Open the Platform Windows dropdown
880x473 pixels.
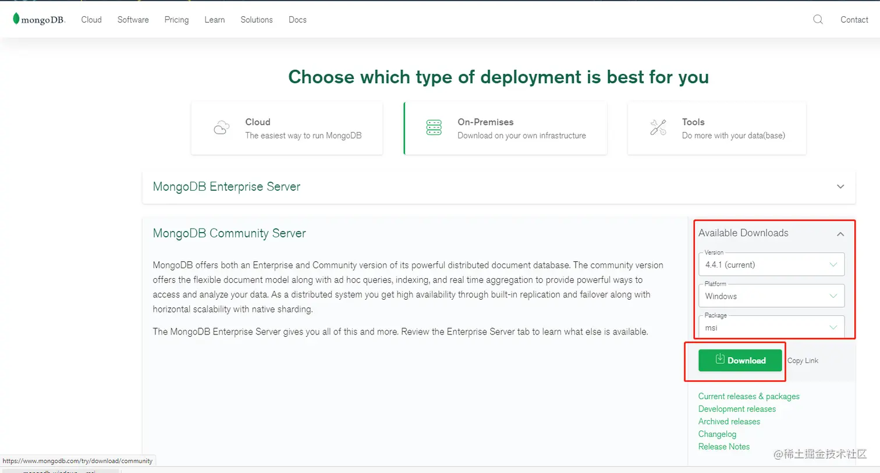pyautogui.click(x=771, y=296)
